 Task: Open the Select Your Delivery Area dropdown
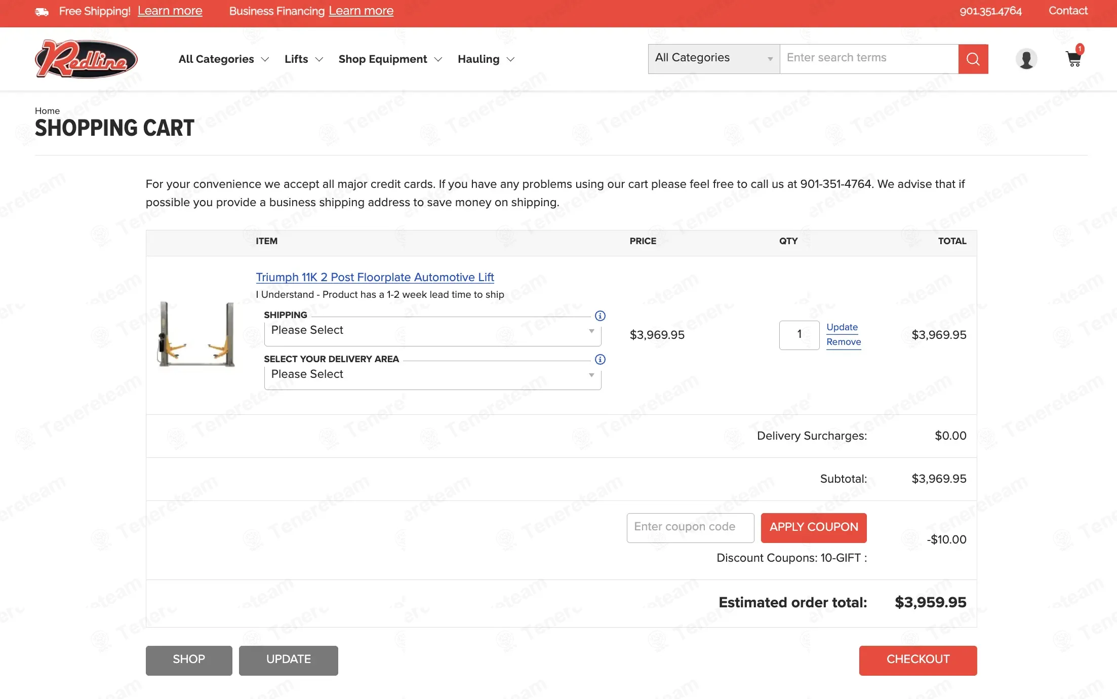tap(432, 375)
